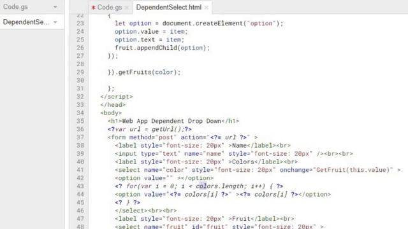Click the '});' on line 27
The height and width of the screenshot is (229, 408).
(x=113, y=56)
